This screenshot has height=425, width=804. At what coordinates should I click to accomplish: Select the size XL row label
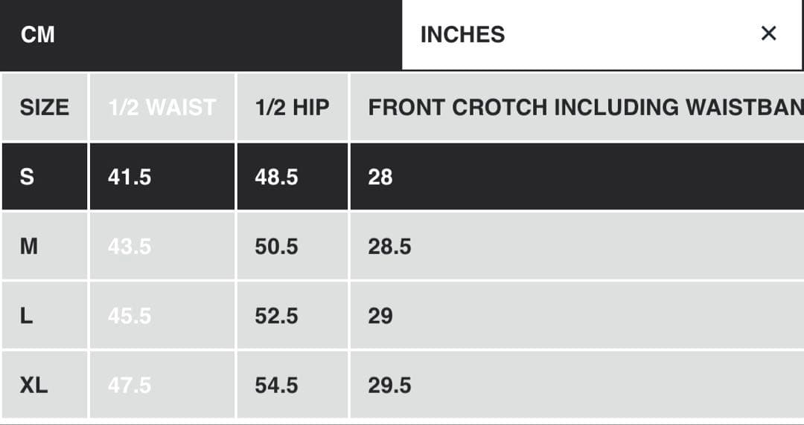[x=33, y=385]
